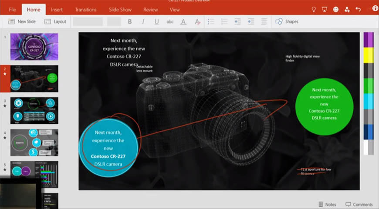Click the transition star under slide 4

point(5,138)
